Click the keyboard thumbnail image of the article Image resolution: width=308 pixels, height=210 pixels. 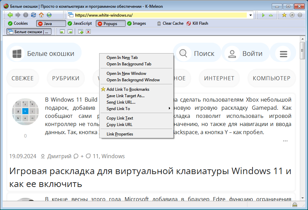(25, 111)
